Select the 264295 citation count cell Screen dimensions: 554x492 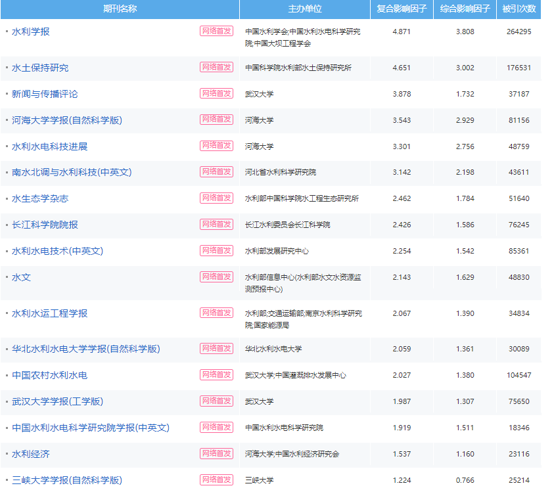tap(519, 32)
